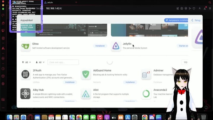Image resolution: width=213 pixels, height=120 pixels.
Task: Switch to the Jellyfin browser tab
Action: [49, 2]
